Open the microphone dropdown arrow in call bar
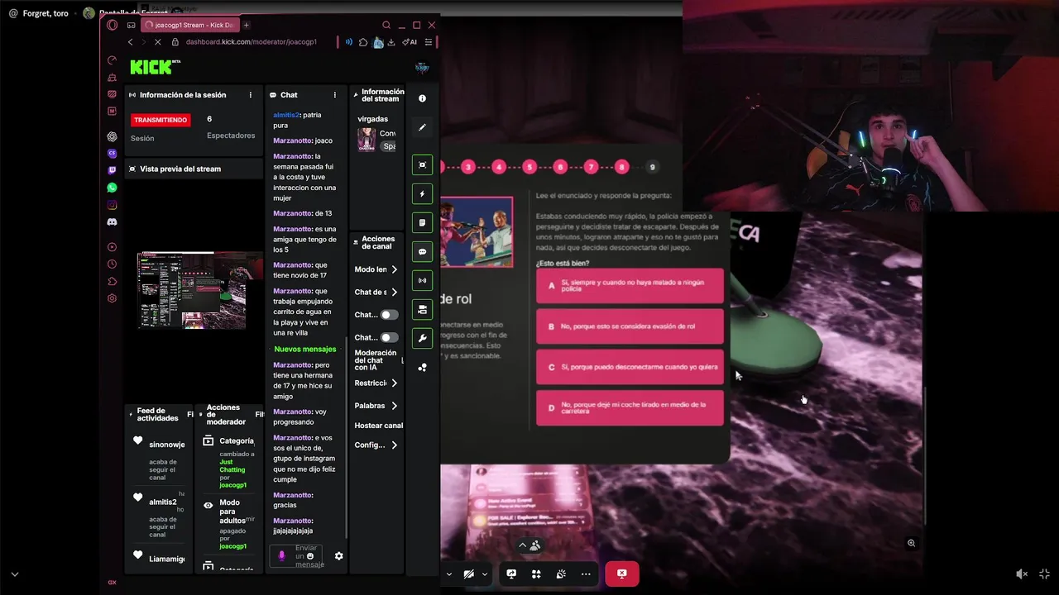 click(449, 574)
